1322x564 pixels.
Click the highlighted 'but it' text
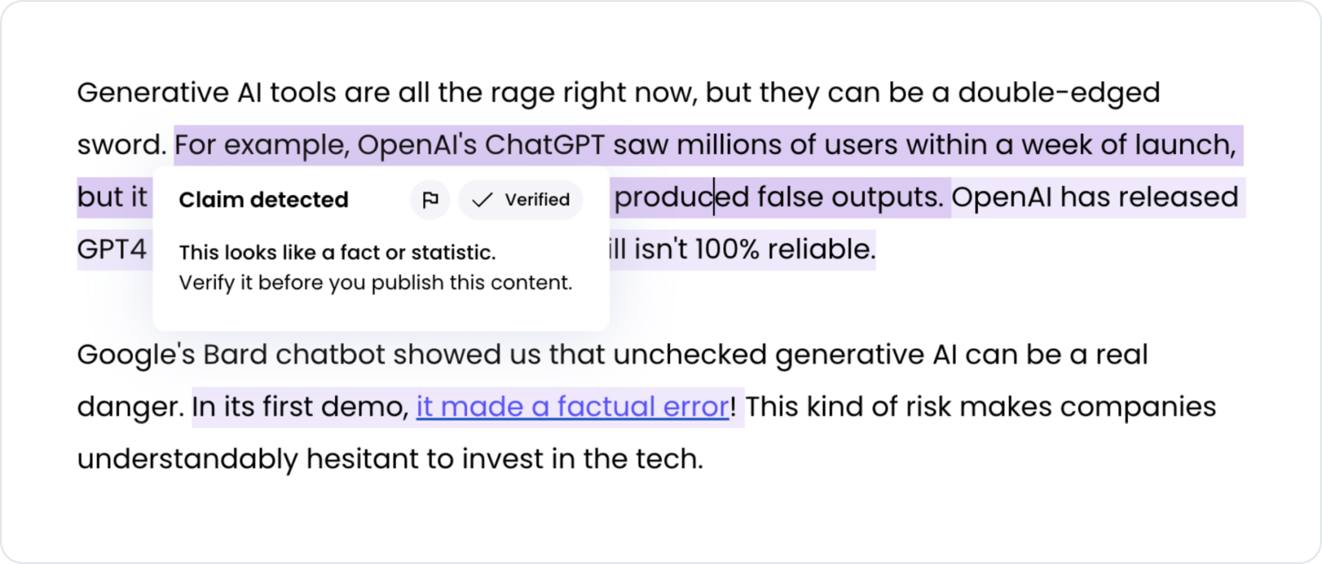[112, 197]
